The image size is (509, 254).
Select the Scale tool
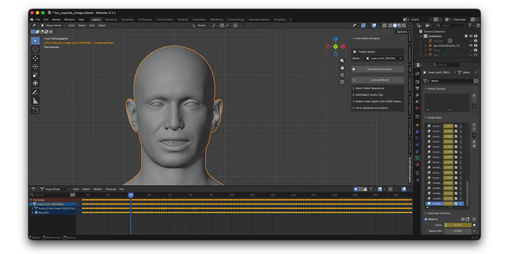point(35,75)
